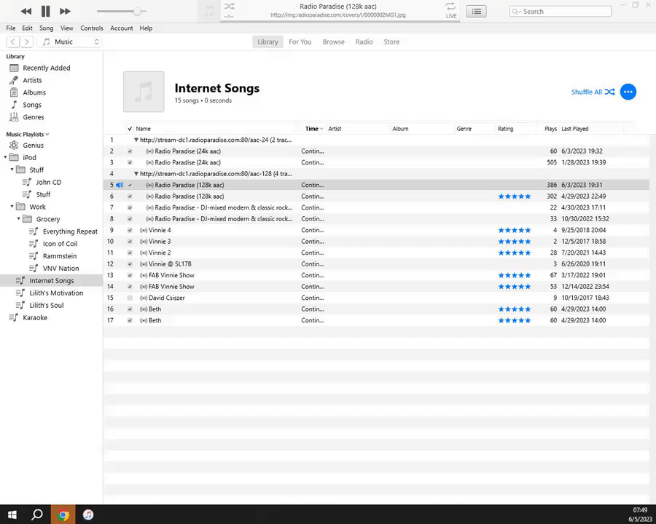Select the Icon of Coil playlist
656x524 pixels.
click(60, 244)
